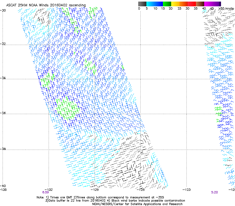Image resolution: width=235 pixels, height=206 pixels.
Task: Click the -132 longitude axis label
Action: 49,190
